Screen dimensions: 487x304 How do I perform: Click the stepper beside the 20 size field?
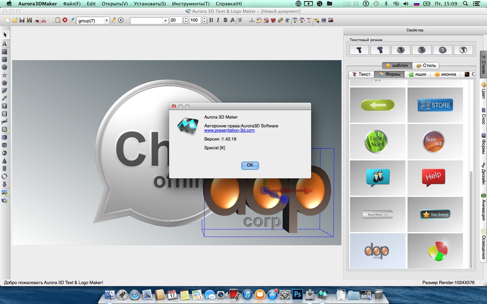pyautogui.click(x=186, y=20)
